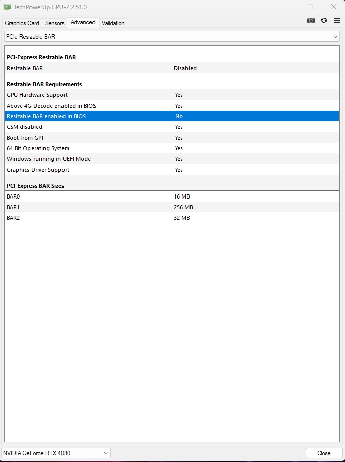This screenshot has width=345, height=462.
Task: Minimize the GPU-Z window
Action: pos(288,7)
